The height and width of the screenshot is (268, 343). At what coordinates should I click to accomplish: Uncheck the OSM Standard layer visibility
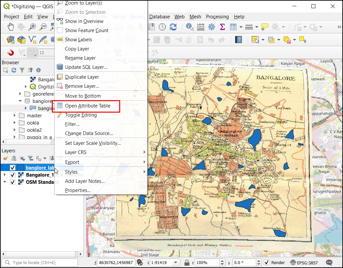pos(13,182)
